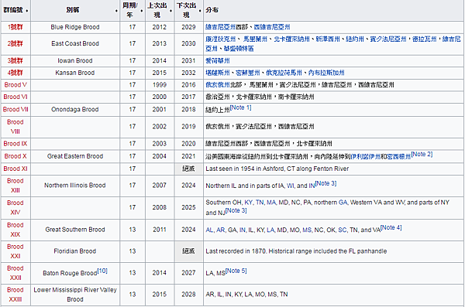465x307 pixels.
Task: Select 絕滅 cell in Brood XI row
Action: (188, 169)
